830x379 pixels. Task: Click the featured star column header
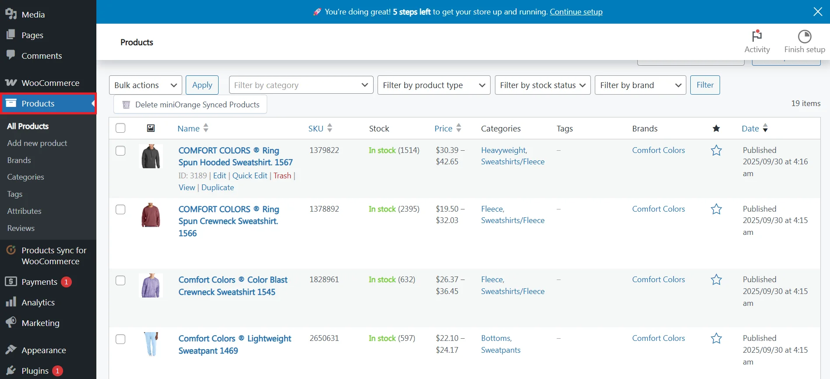716,128
